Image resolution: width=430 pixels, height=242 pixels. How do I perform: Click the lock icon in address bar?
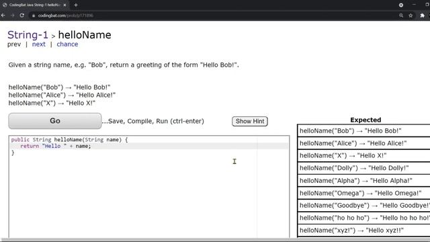[34, 15]
